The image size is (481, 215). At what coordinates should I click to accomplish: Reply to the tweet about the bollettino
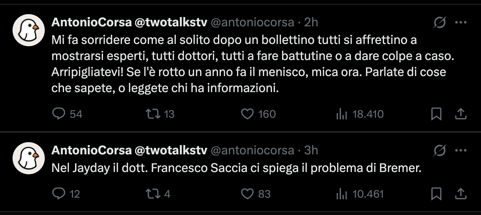pyautogui.click(x=59, y=114)
